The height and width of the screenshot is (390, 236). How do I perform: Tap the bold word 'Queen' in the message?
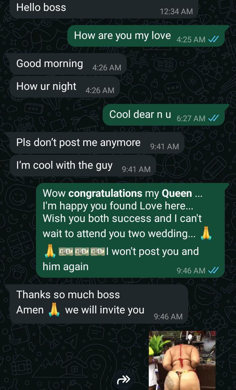tap(177, 193)
